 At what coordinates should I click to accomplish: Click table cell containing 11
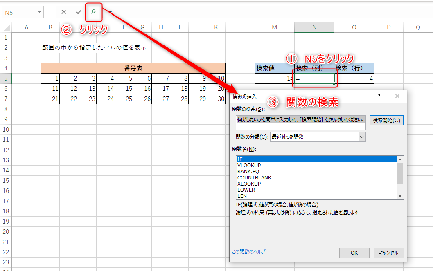pyautogui.click(x=50, y=89)
